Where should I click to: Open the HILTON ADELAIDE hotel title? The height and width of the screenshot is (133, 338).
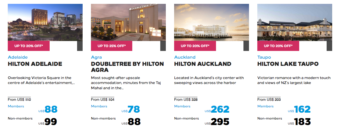tap(35, 64)
